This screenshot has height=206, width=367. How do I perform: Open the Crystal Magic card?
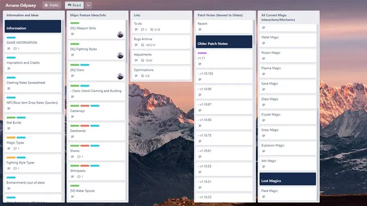pyautogui.click(x=288, y=117)
